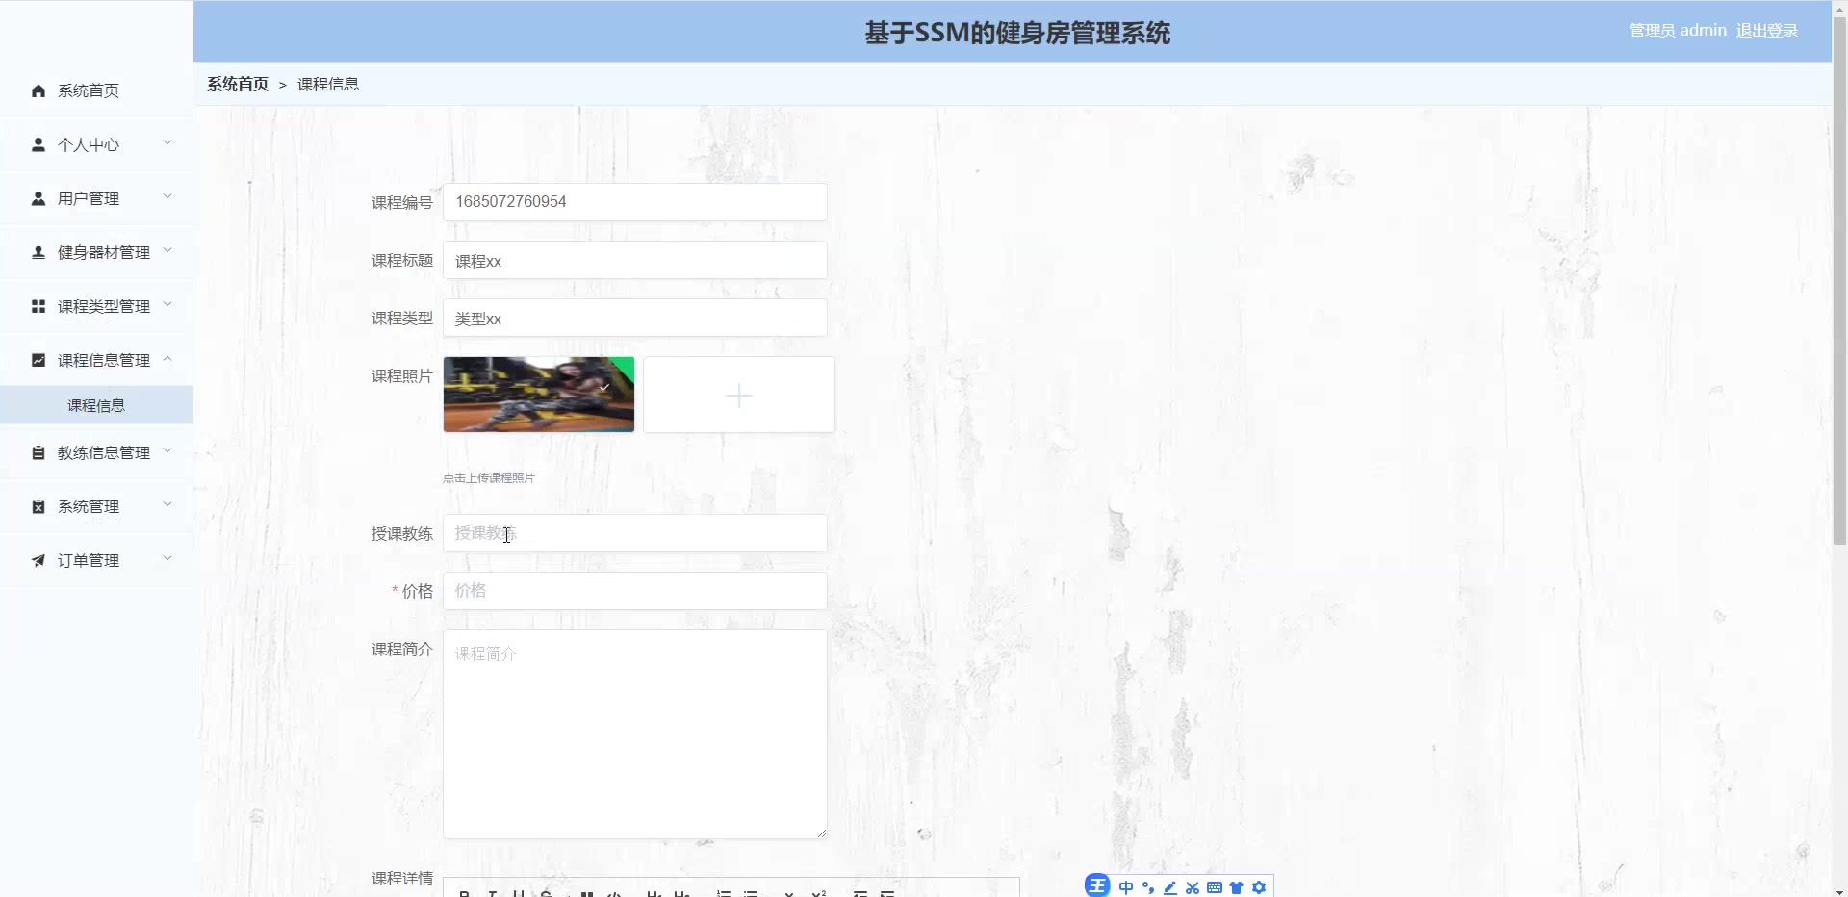Image resolution: width=1848 pixels, height=897 pixels.
Task: Click the grid icon beside 课程类型管理
Action: pyautogui.click(x=38, y=306)
